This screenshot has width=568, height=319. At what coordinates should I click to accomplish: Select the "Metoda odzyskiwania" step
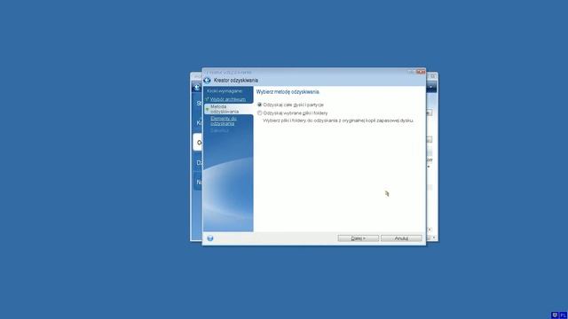point(228,109)
